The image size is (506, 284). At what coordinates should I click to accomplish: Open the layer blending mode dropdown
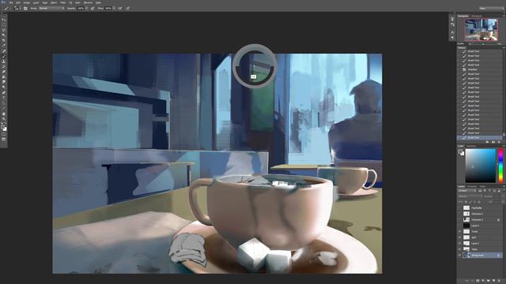coord(470,196)
